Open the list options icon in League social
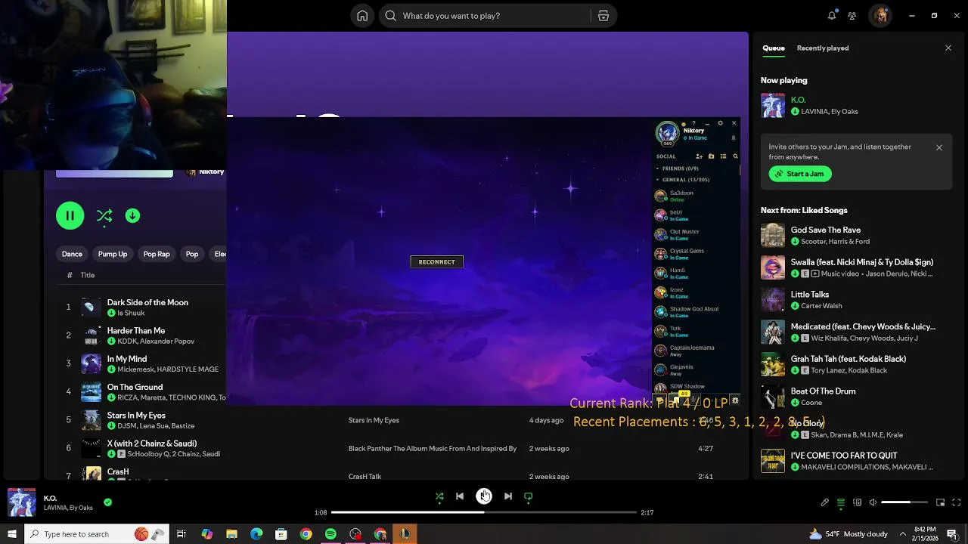Viewport: 968px width, 544px height. point(723,156)
